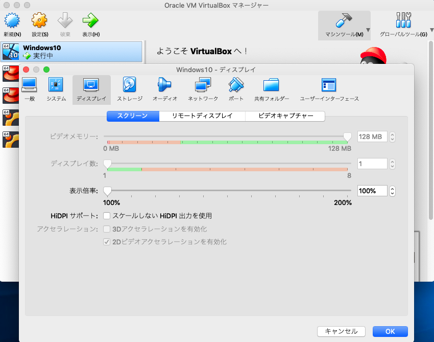Image resolution: width=434 pixels, height=342 pixels.
Task: Toggle 3Dアクセラレーションを有効化 checkbox
Action: (x=107, y=229)
